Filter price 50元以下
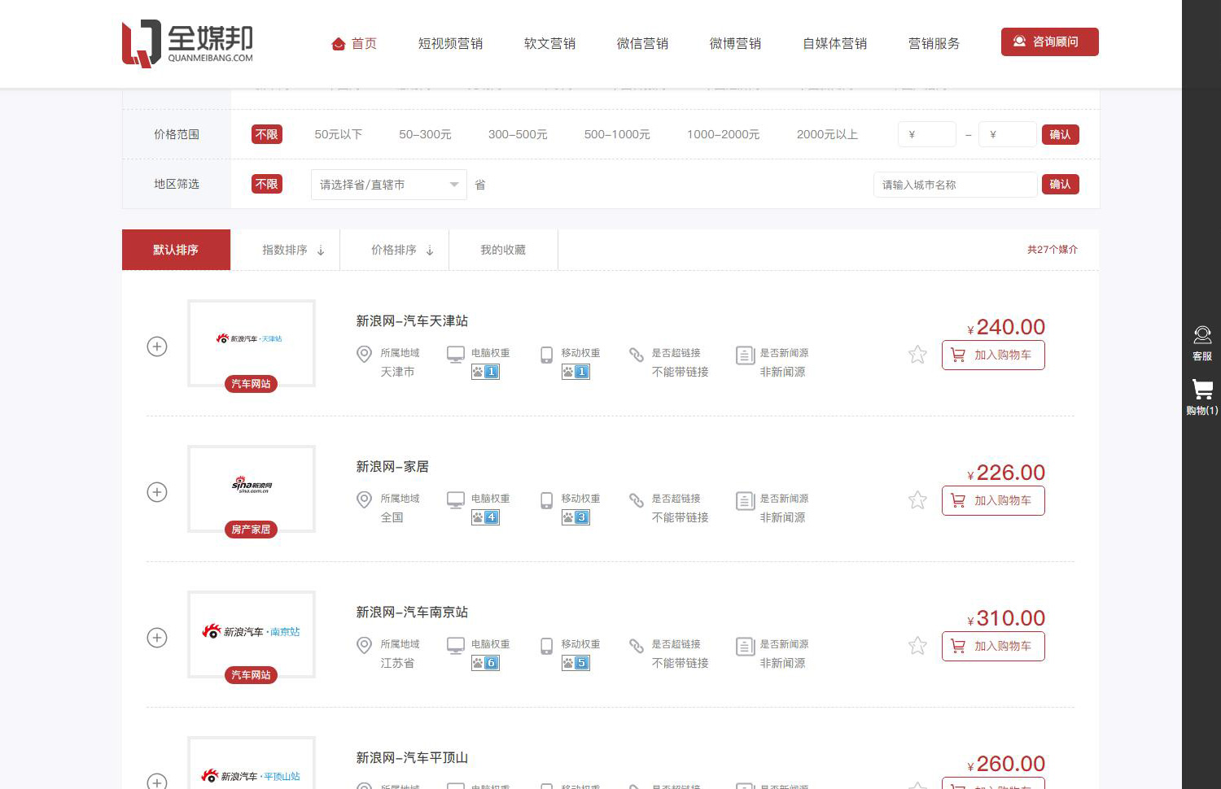Image resolution: width=1221 pixels, height=789 pixels. pyautogui.click(x=339, y=134)
